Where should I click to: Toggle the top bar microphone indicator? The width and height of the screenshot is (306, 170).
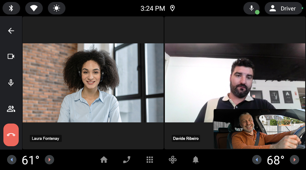[251, 8]
